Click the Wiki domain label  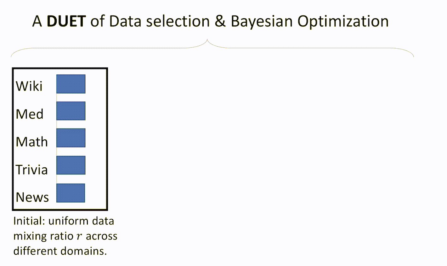pos(29,86)
